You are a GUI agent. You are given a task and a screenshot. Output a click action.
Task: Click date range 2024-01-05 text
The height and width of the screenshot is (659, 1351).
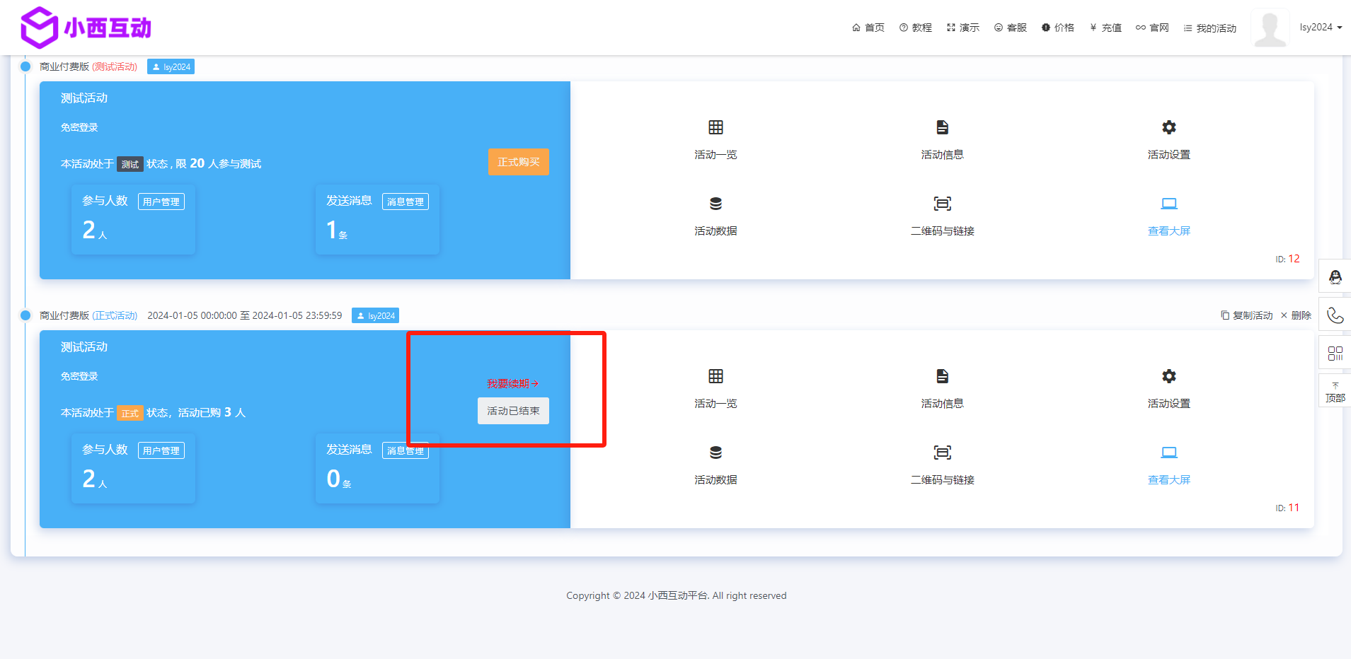[245, 315]
